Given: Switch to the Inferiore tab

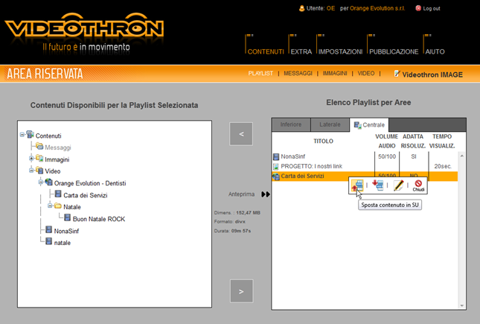Looking at the screenshot, I should point(290,125).
